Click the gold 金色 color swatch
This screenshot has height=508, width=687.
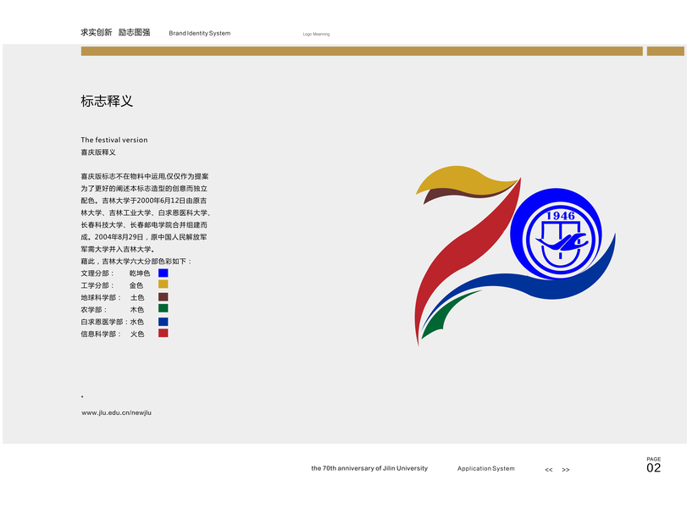163,284
